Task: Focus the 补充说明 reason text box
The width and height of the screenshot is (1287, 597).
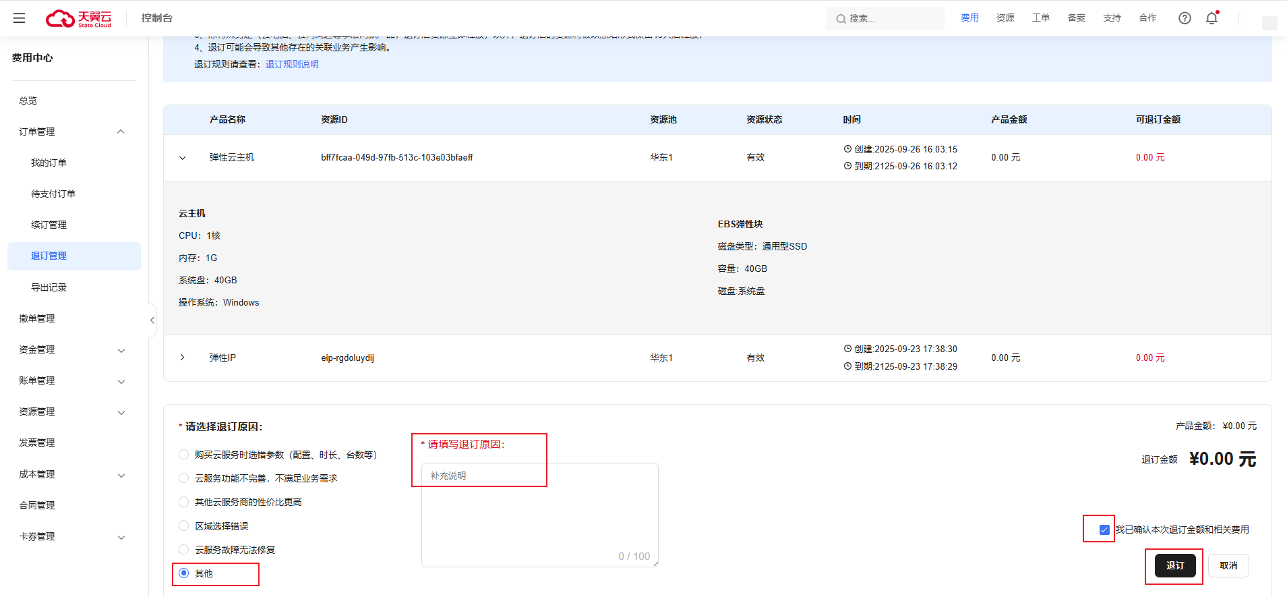Action: click(x=539, y=514)
